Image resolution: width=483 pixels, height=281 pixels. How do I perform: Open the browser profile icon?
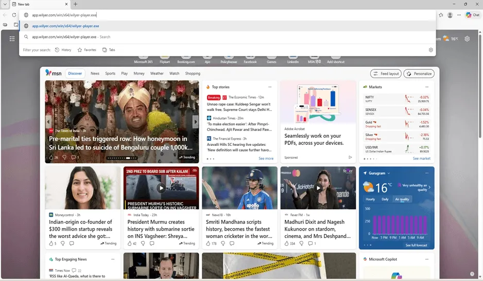pos(450,15)
